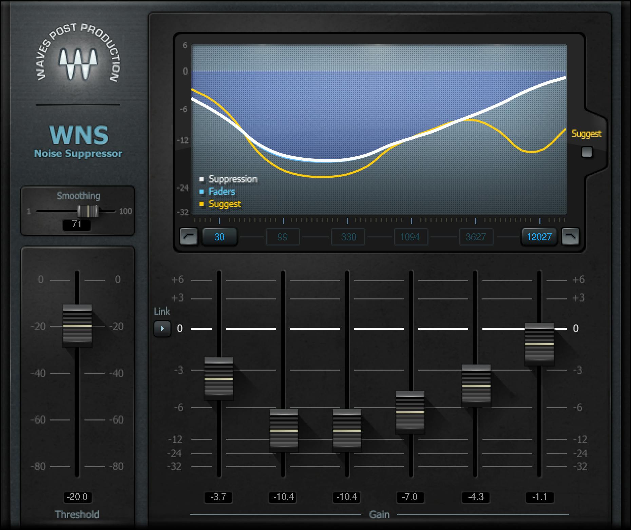Viewport: 631px width, 530px height.
Task: Click the WNS Noise Suppressor title graphic
Action: pyautogui.click(x=78, y=142)
